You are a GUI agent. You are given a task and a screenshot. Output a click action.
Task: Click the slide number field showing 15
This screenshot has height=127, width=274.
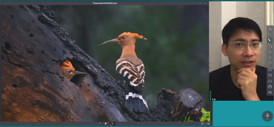coord(202,123)
